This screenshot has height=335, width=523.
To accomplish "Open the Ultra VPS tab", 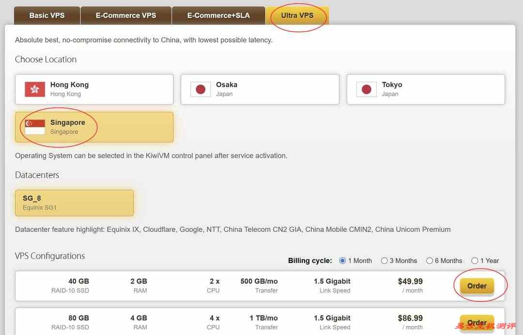I will [x=297, y=15].
